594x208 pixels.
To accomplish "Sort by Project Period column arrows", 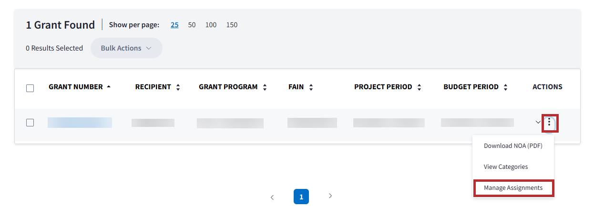I will [419, 87].
